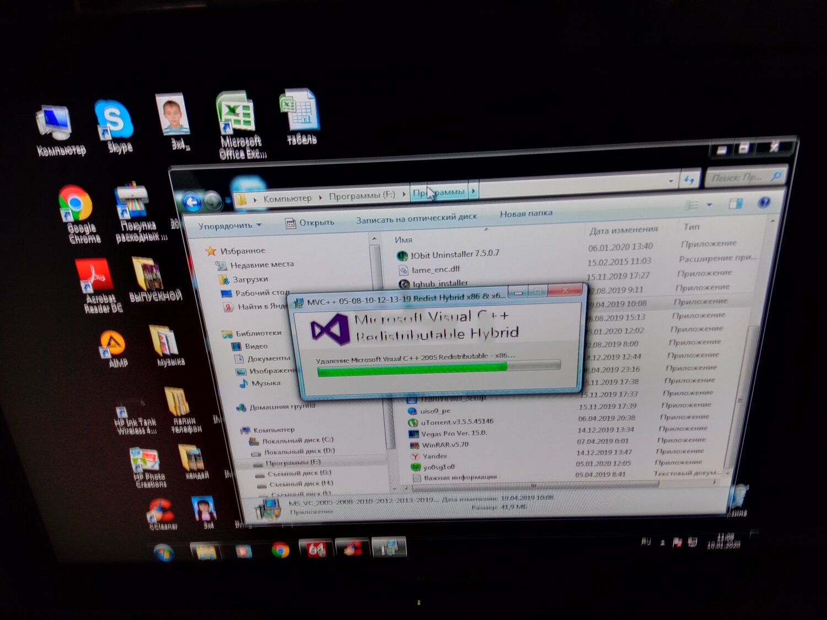Open the Покупка расходных desktop shortcut
This screenshot has width=827, height=620.
(138, 213)
